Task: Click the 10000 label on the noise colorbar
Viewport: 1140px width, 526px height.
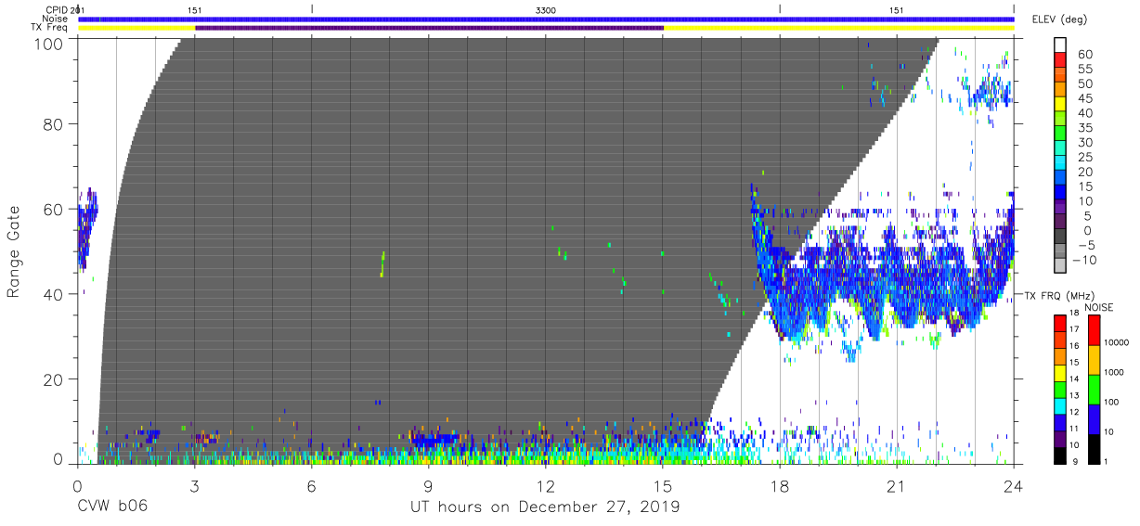Action: (1116, 342)
